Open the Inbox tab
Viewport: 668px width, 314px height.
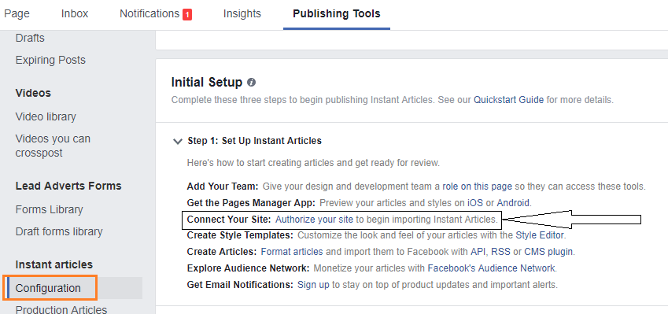coord(75,13)
